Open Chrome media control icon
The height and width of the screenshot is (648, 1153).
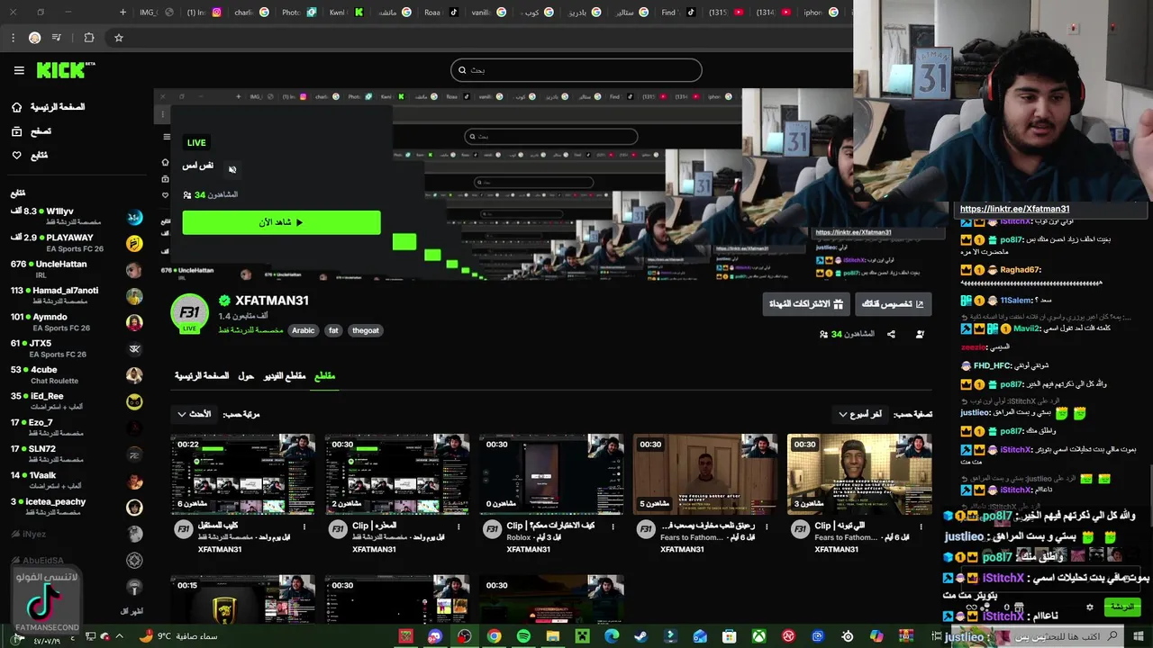[57, 38]
